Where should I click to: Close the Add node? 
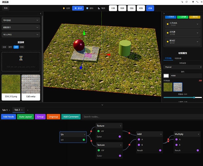(x=161, y=134)
